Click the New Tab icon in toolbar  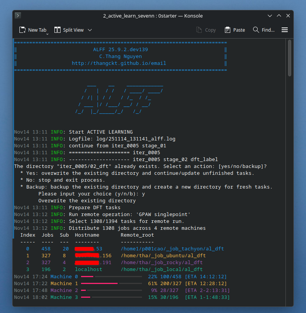22,30
